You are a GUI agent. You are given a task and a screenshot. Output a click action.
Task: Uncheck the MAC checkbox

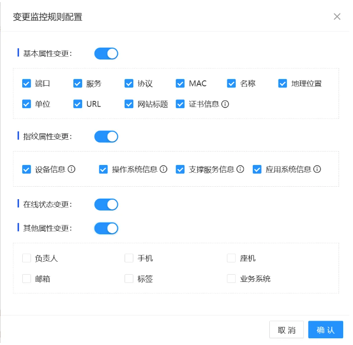click(180, 83)
